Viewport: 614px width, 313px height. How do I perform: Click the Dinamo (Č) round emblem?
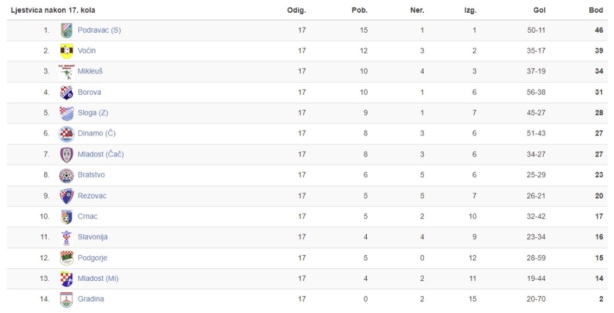click(67, 134)
